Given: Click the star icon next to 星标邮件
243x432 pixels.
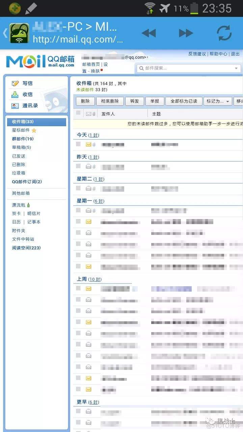Looking at the screenshot, I should coord(34,130).
